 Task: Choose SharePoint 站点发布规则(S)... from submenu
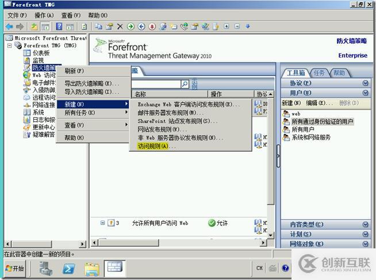[x=191, y=121]
